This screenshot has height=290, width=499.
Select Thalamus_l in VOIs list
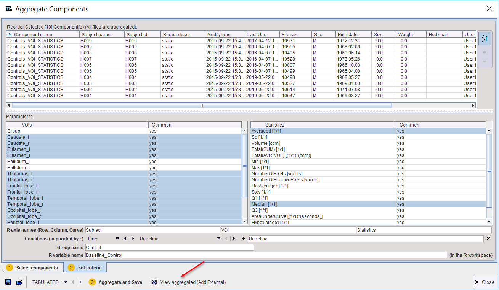pyautogui.click(x=124, y=174)
